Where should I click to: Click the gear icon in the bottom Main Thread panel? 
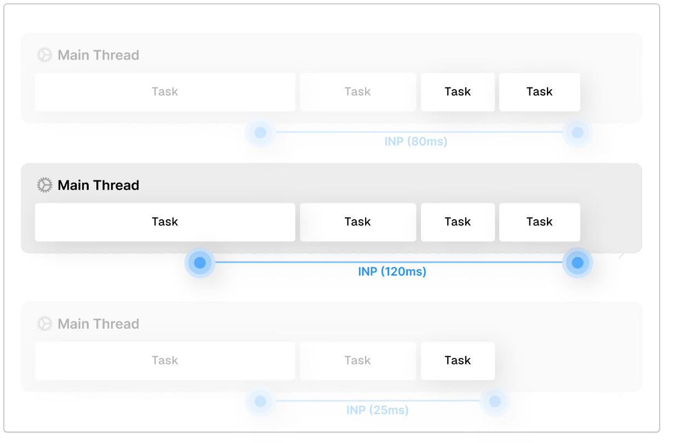point(44,324)
